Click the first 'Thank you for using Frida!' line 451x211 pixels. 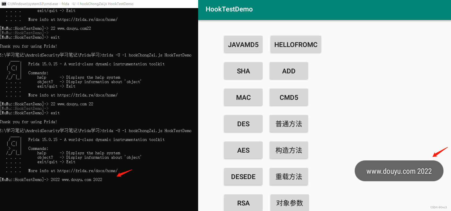(28, 46)
